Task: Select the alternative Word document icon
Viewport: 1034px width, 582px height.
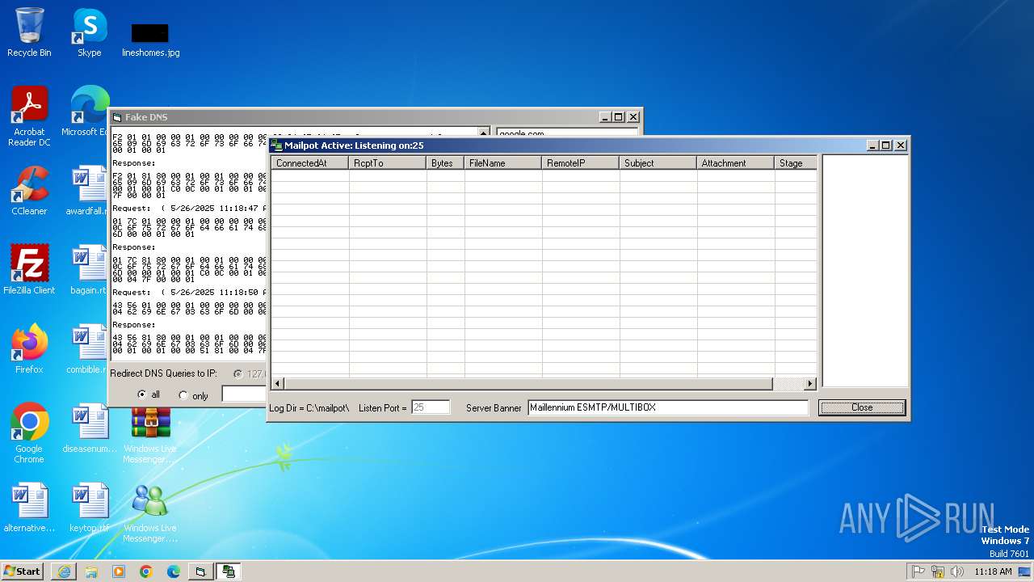Action: pos(29,508)
